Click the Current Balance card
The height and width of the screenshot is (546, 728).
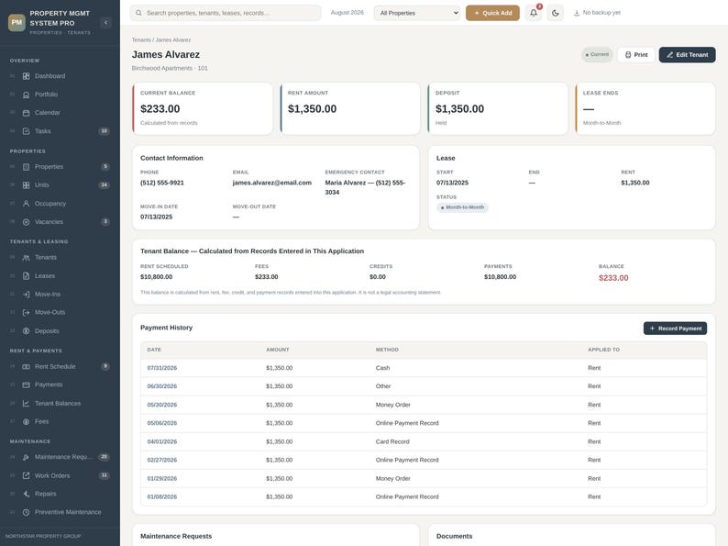[x=203, y=108]
